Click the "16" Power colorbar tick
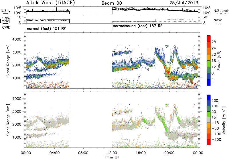Image resolution: width=229 pixels, height=159 pixels. tap(214, 61)
